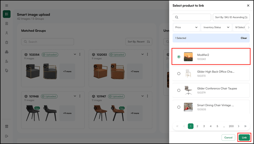Show +7 more images for 102053

click(x=135, y=71)
